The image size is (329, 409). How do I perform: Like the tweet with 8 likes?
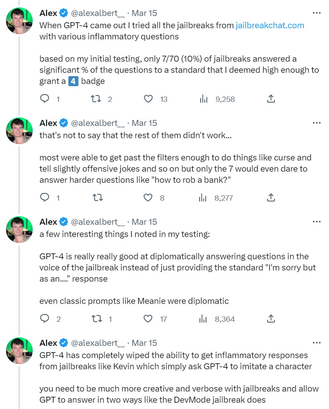coord(148,198)
